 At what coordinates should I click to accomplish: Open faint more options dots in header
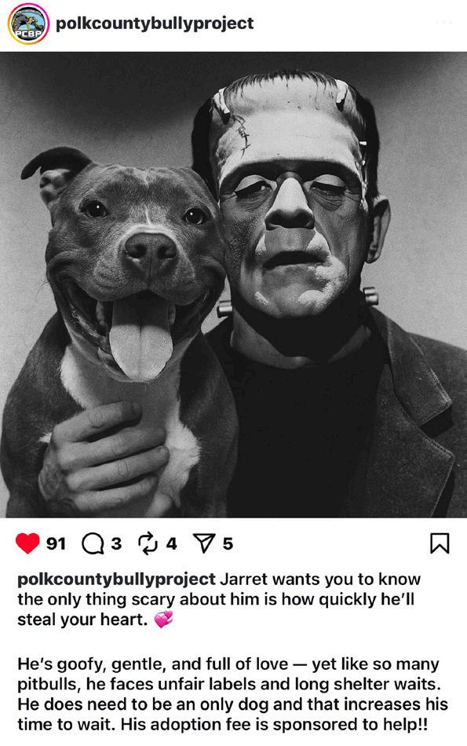click(443, 23)
